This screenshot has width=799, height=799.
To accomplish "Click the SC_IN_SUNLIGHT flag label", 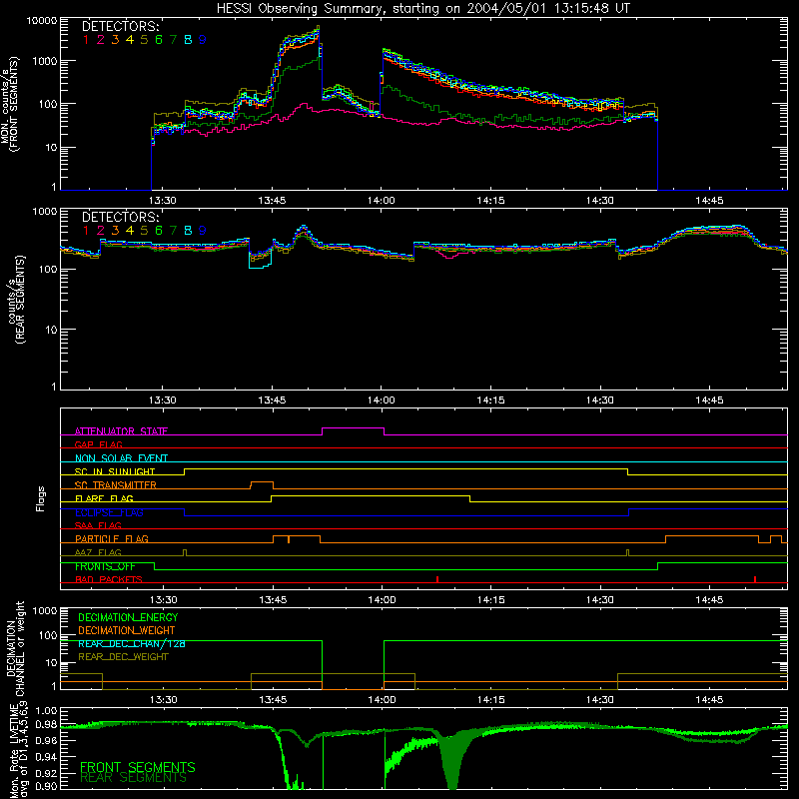I will click(115, 471).
